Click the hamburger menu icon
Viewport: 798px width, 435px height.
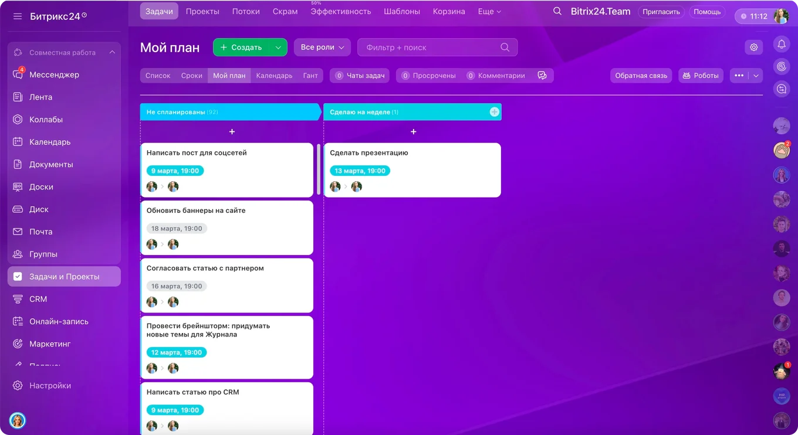[x=18, y=16]
